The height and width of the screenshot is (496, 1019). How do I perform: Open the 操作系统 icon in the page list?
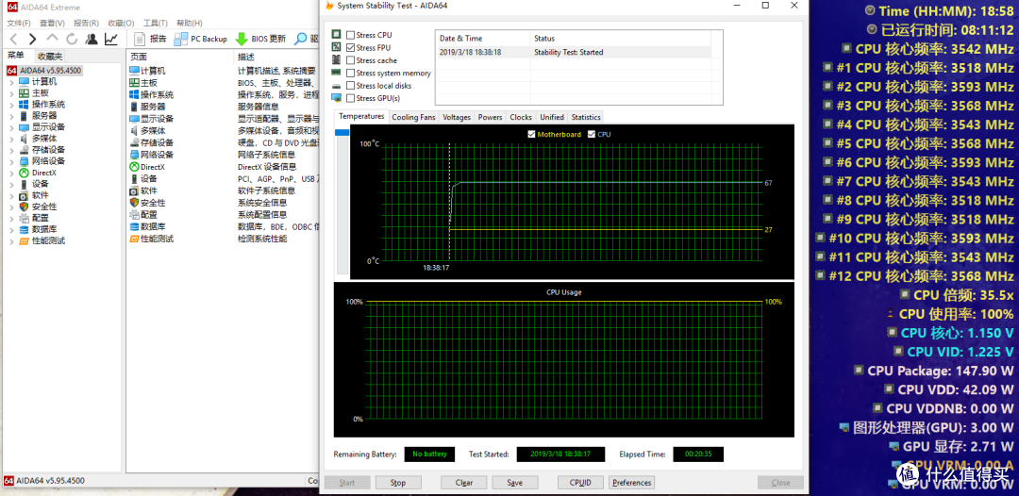tap(135, 94)
